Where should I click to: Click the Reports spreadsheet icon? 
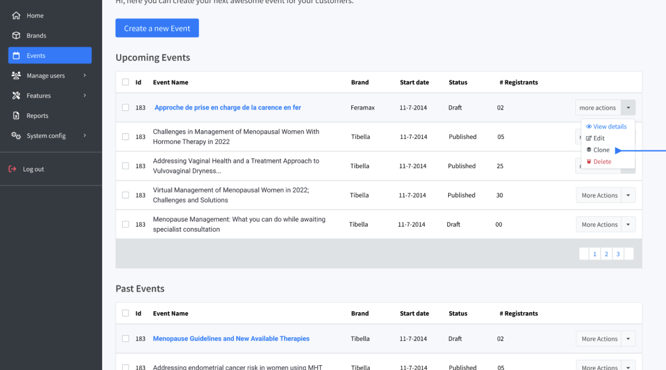(x=16, y=116)
